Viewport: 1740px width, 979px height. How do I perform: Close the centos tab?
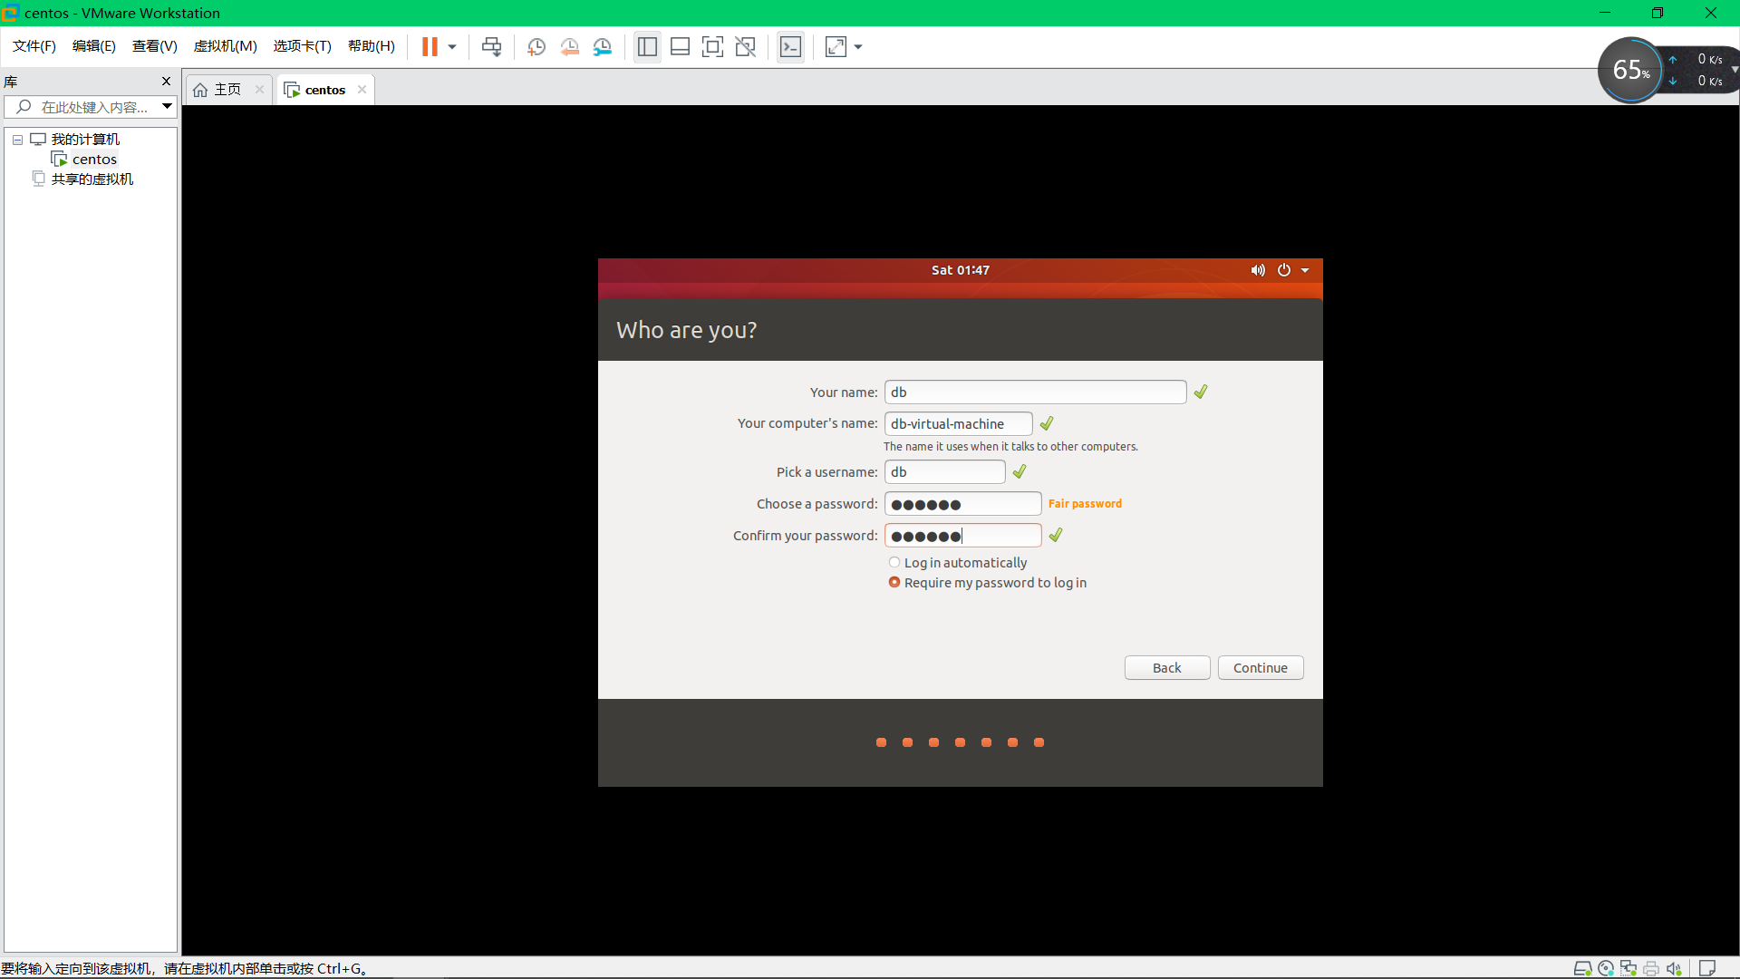pyautogui.click(x=362, y=89)
